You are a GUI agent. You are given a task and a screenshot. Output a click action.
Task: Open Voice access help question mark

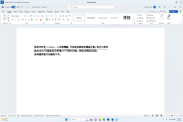(181, 2)
